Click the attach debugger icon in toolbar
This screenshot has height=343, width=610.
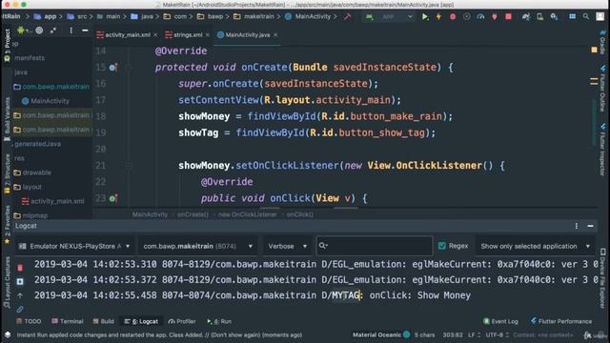[494, 17]
